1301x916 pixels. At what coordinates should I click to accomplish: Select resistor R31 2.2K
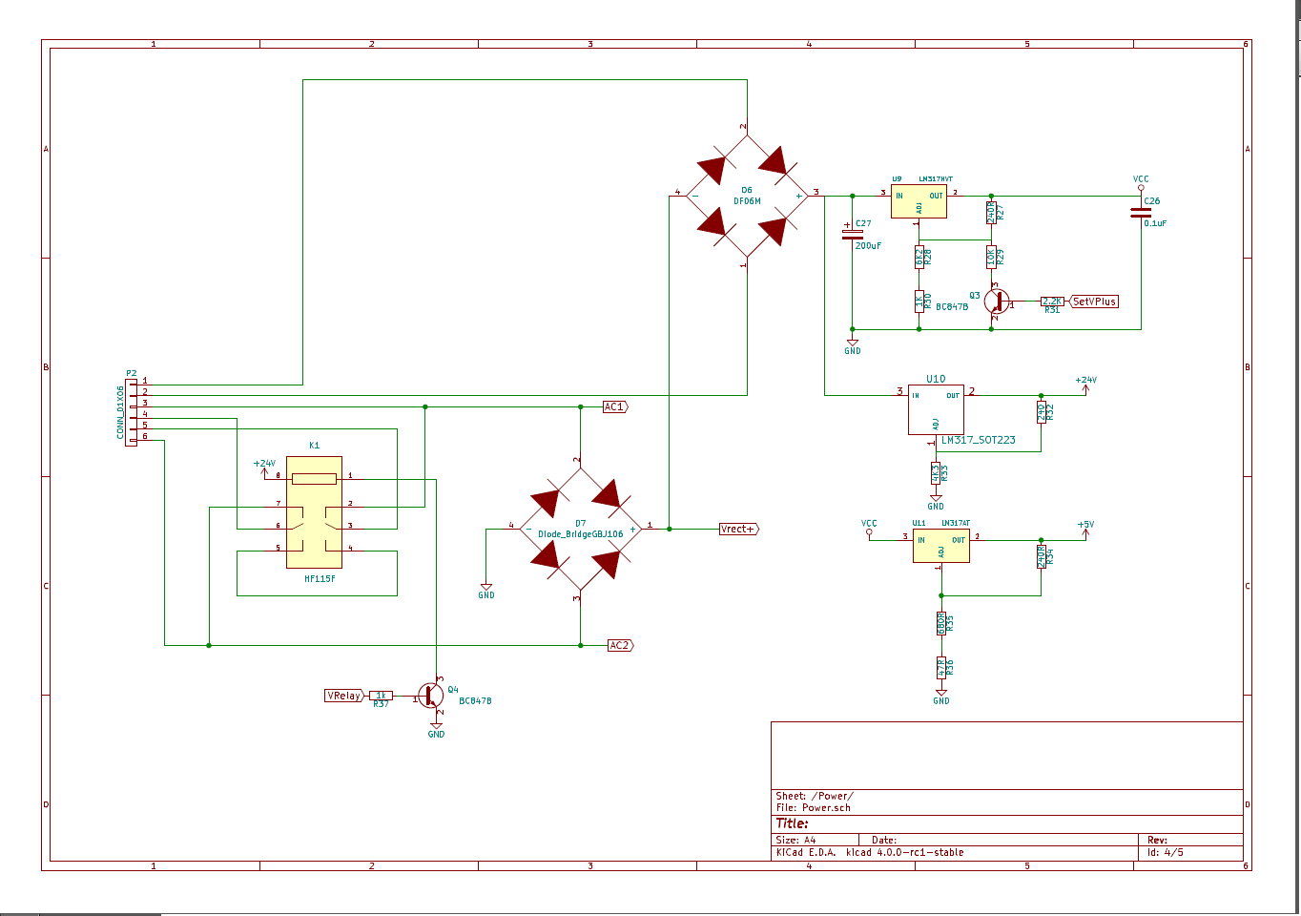(1052, 302)
